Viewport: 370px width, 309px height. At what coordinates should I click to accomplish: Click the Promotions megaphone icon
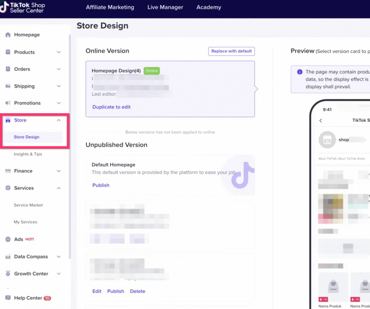point(8,103)
